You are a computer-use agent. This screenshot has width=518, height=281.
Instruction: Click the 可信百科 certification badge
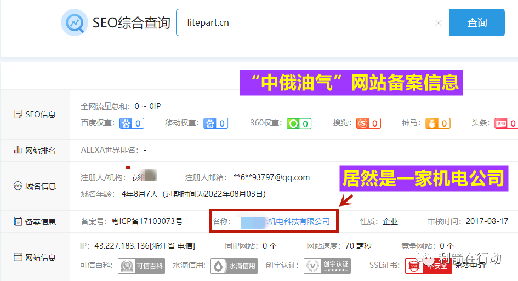click(141, 266)
